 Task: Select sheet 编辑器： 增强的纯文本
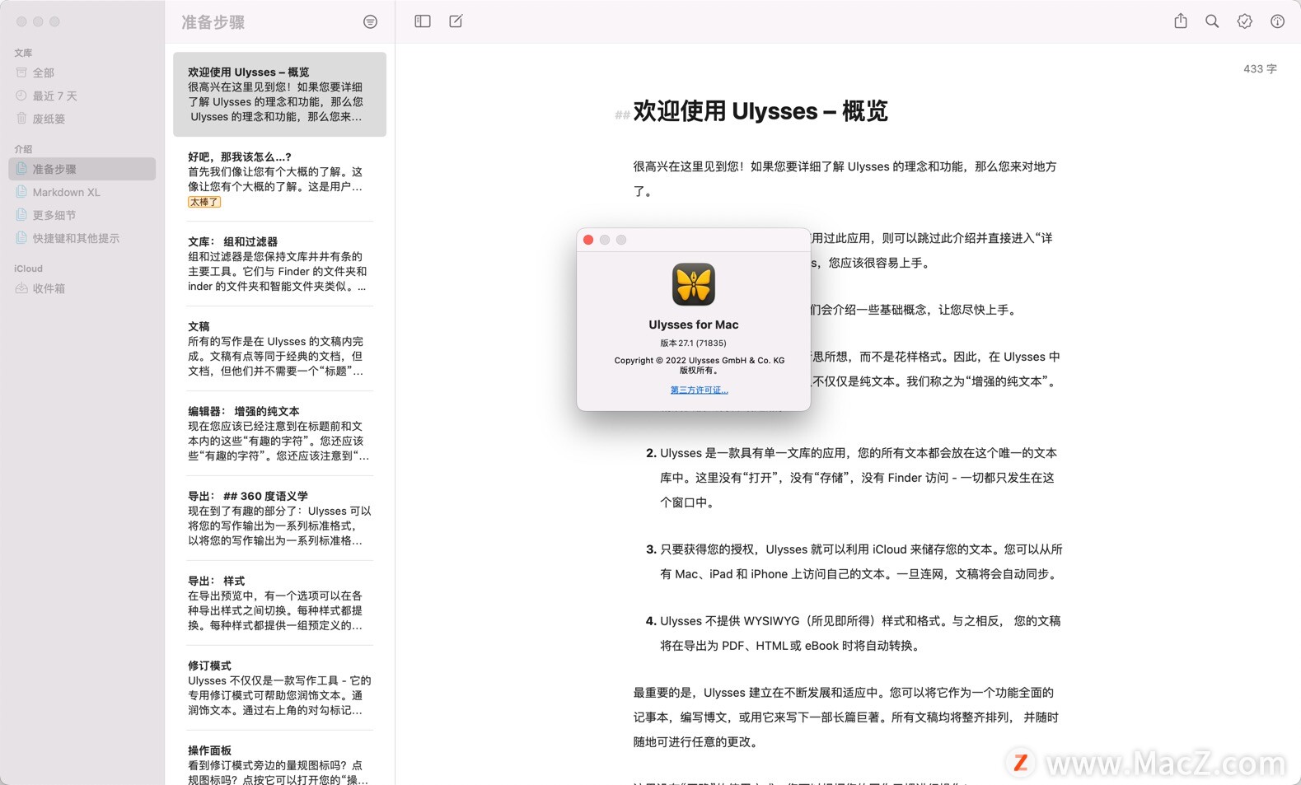tap(279, 433)
